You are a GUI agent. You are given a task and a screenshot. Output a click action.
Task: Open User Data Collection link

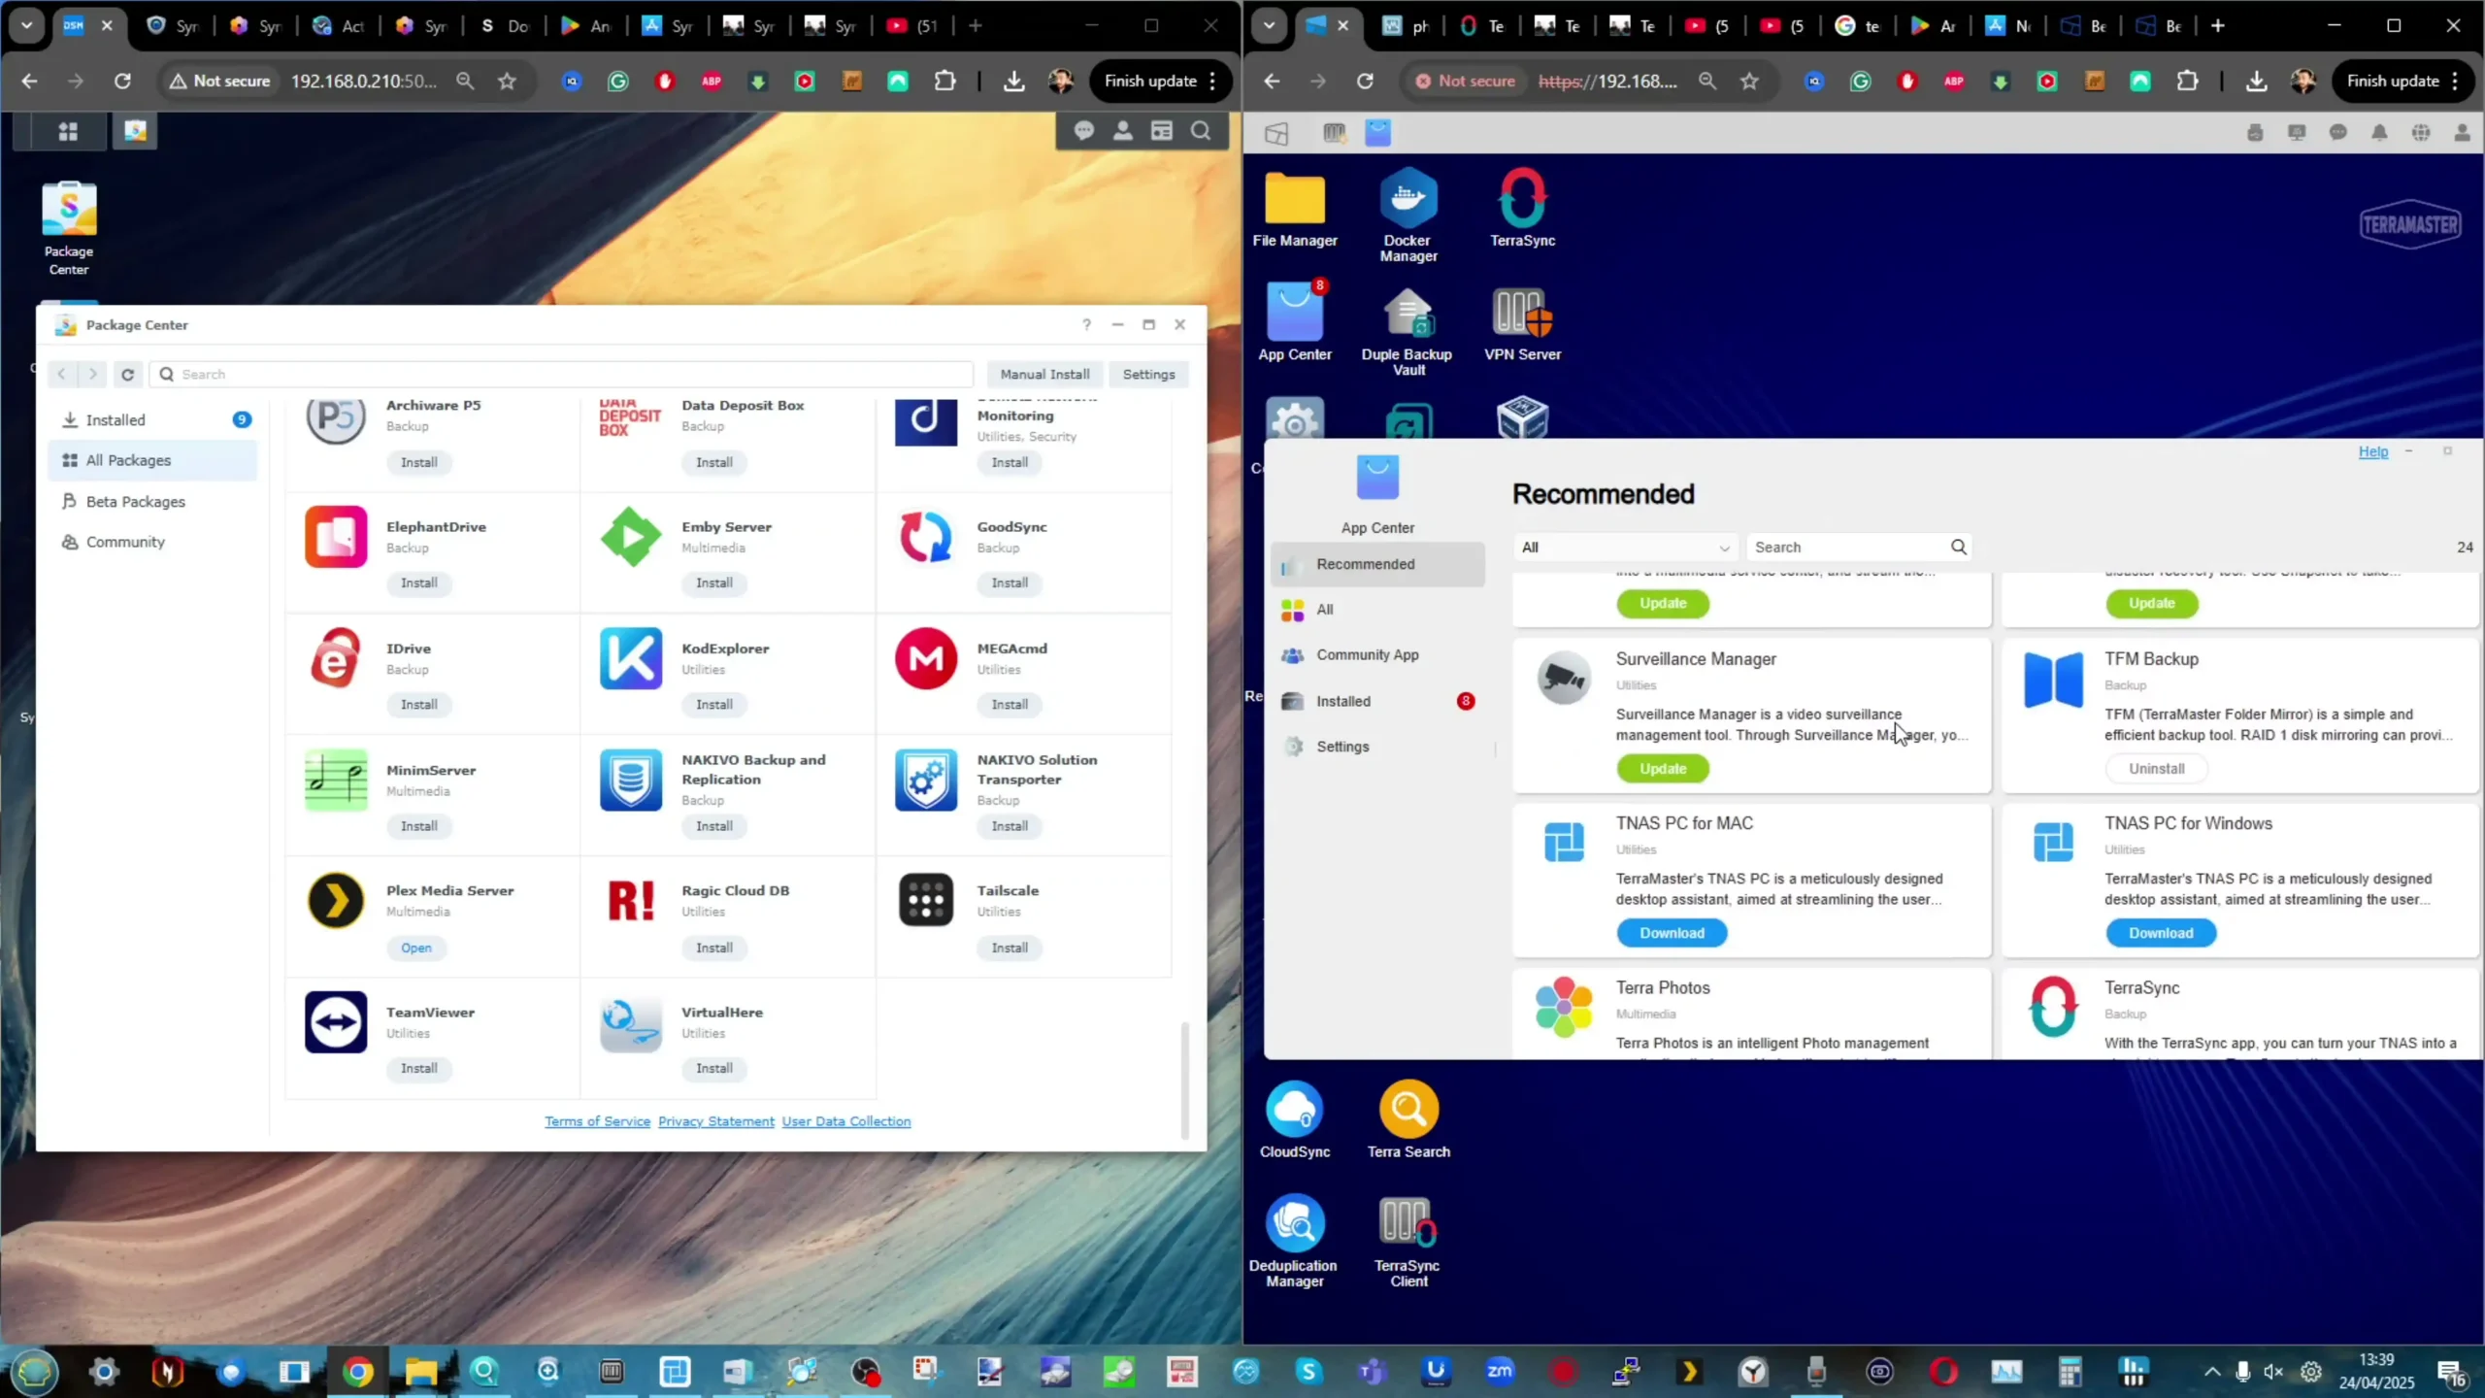pyautogui.click(x=846, y=1121)
